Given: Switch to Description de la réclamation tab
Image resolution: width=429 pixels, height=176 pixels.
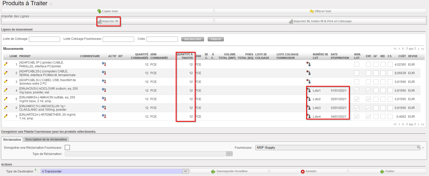Looking at the screenshot, I should [x=46, y=139].
